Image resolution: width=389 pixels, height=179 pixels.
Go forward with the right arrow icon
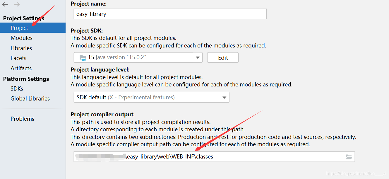tap(17, 4)
